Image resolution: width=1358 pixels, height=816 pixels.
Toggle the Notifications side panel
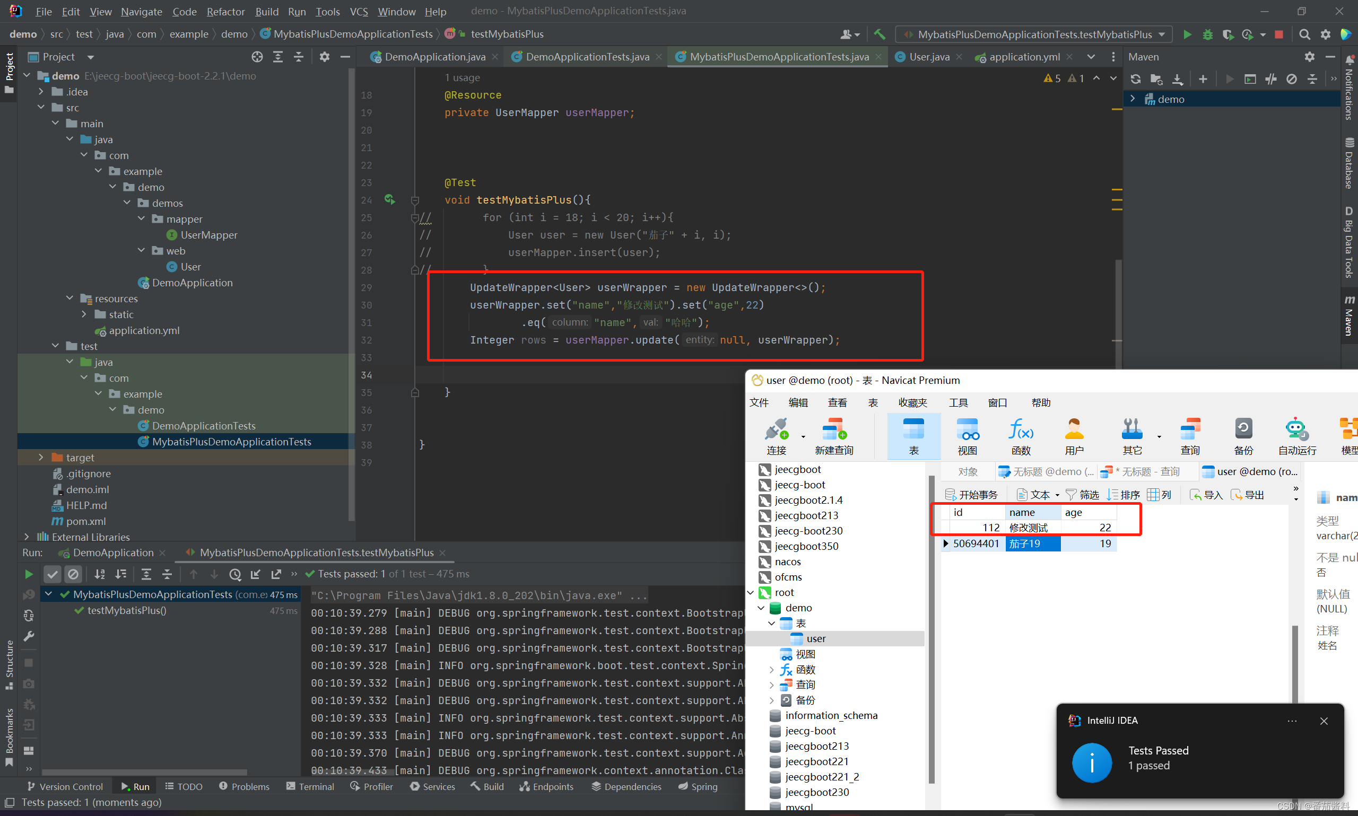(1349, 87)
